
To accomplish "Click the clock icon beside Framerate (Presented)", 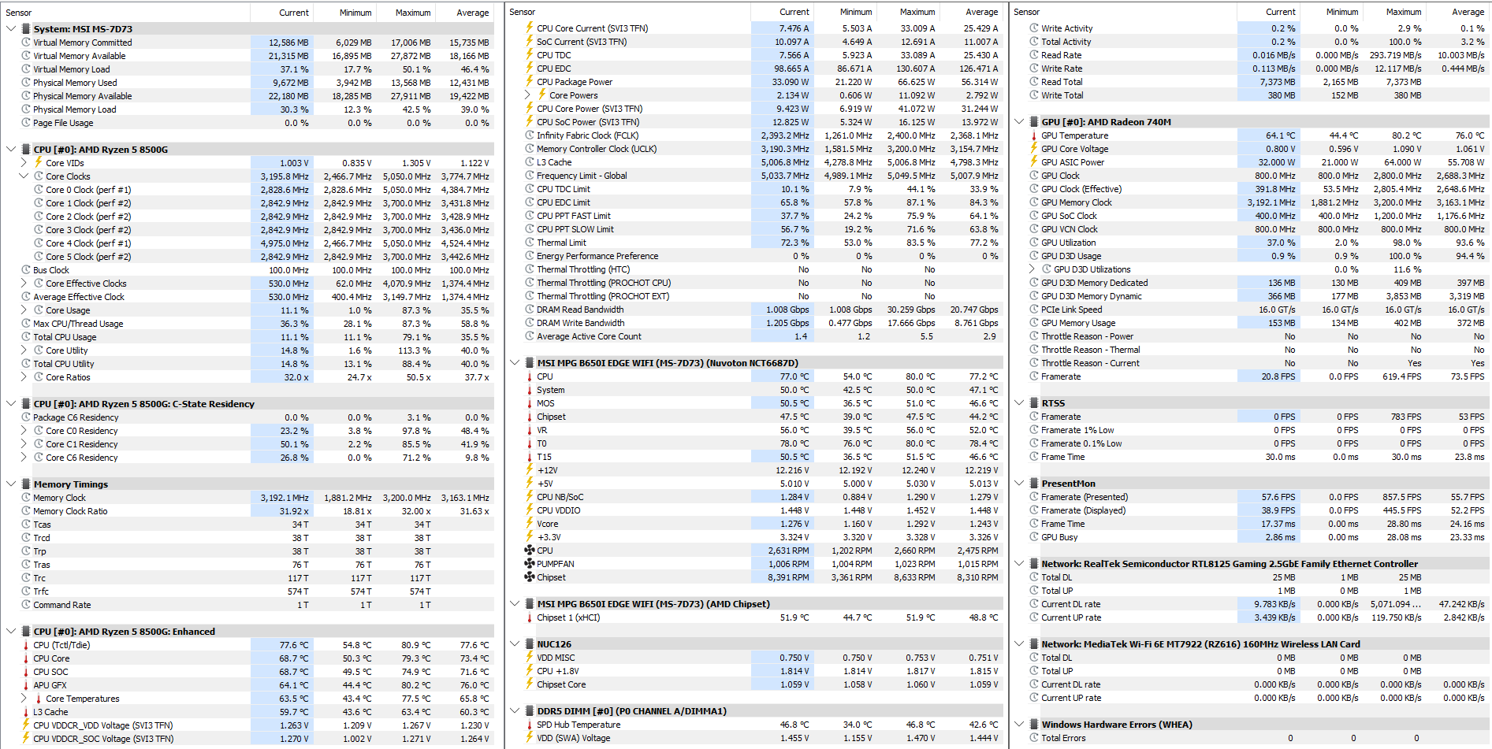I will point(1034,497).
